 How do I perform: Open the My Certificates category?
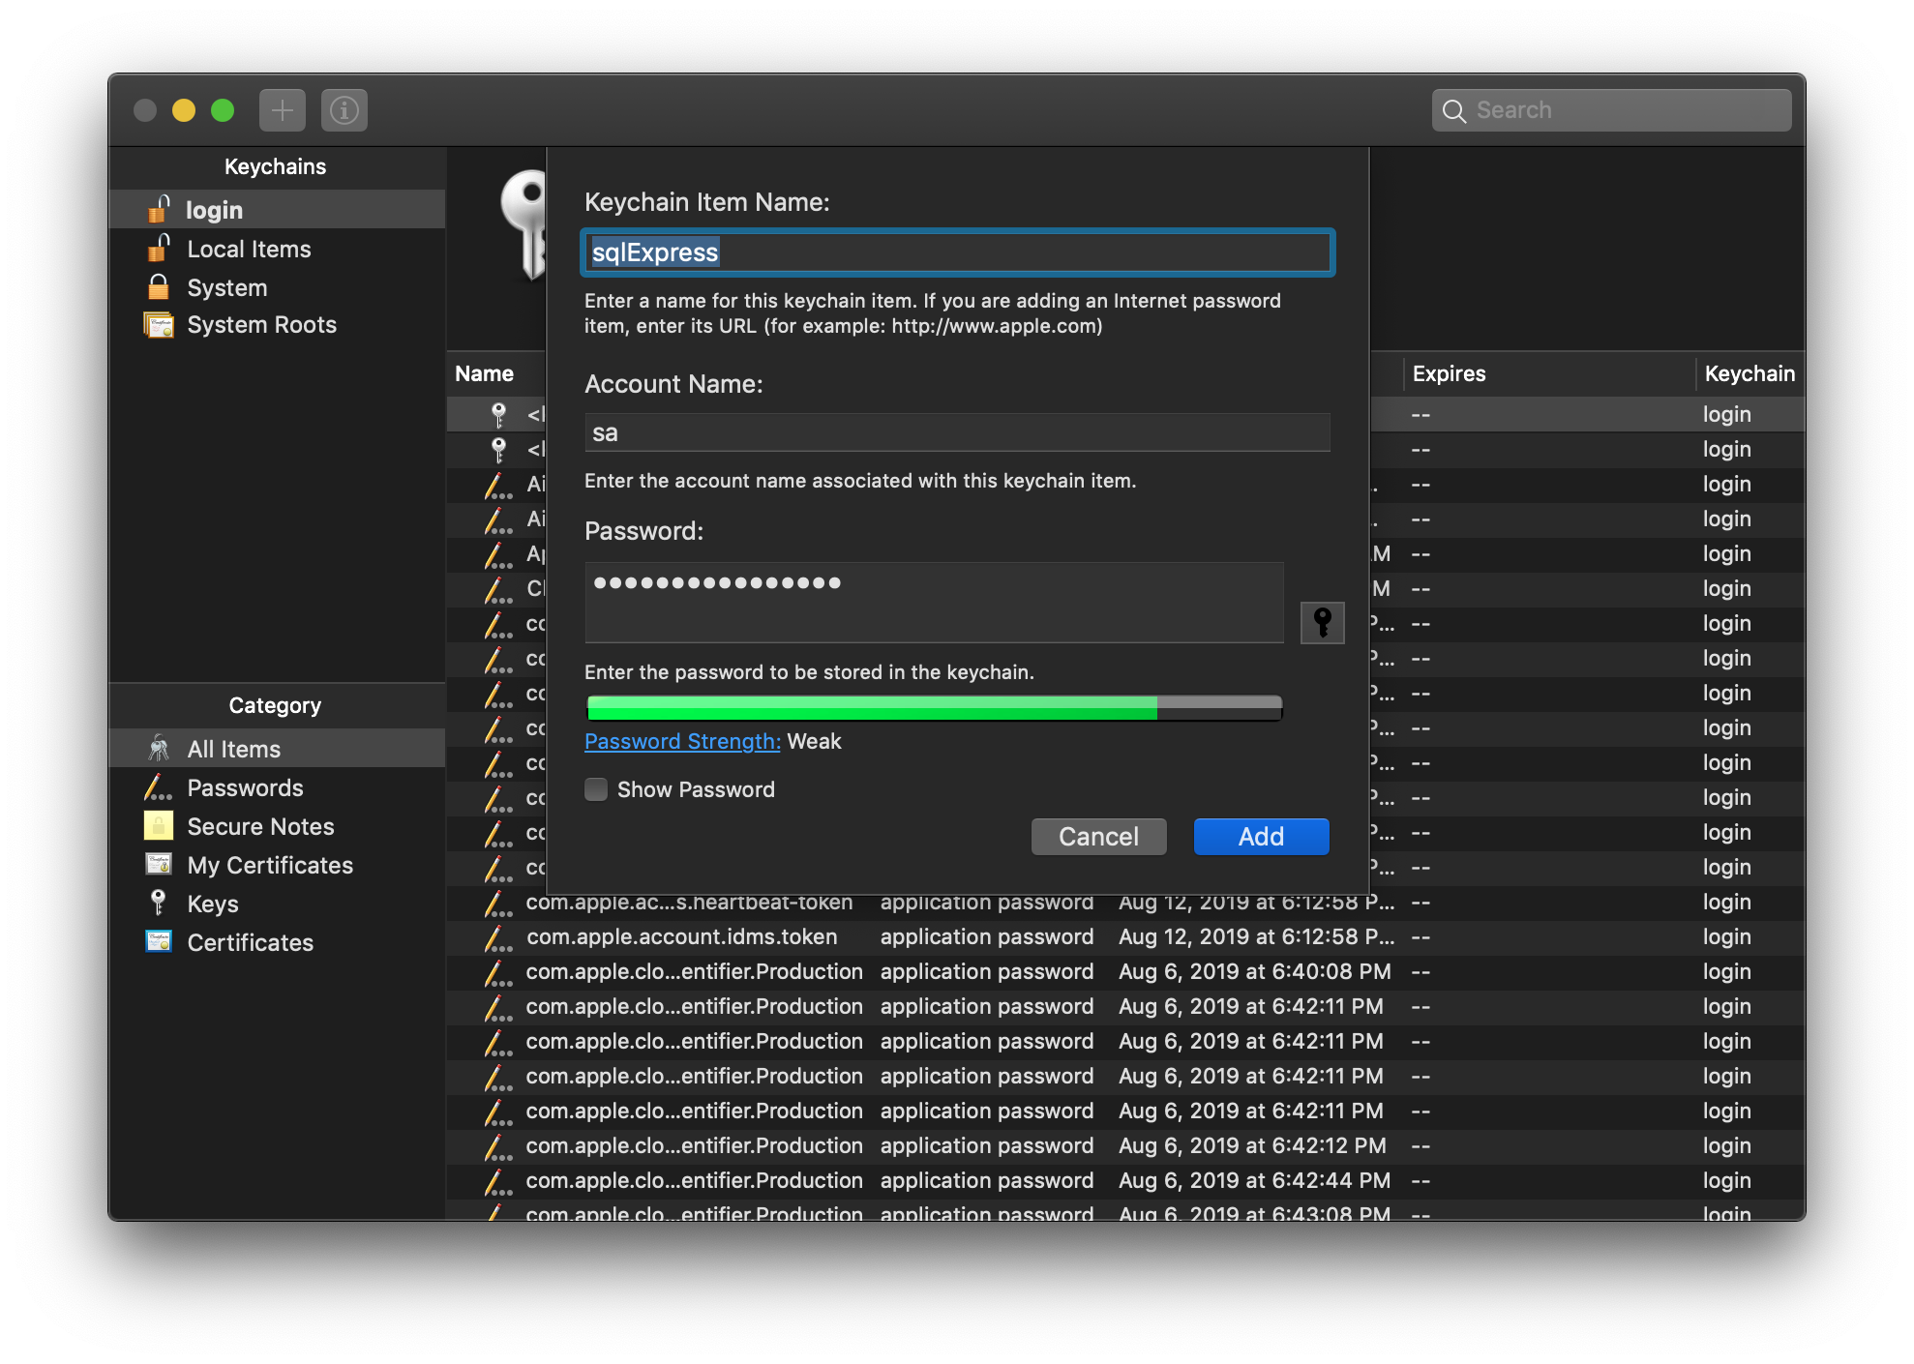coord(270,865)
